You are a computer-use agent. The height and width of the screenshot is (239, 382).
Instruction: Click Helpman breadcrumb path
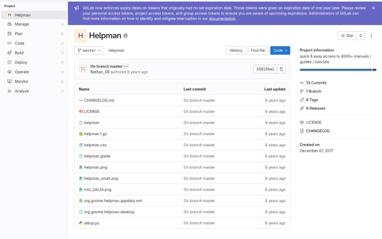[116, 50]
